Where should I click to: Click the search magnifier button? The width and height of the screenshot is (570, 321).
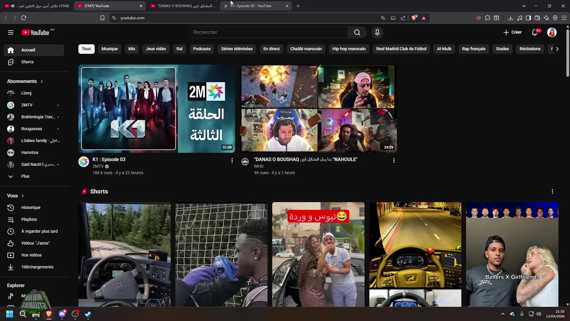click(x=357, y=32)
